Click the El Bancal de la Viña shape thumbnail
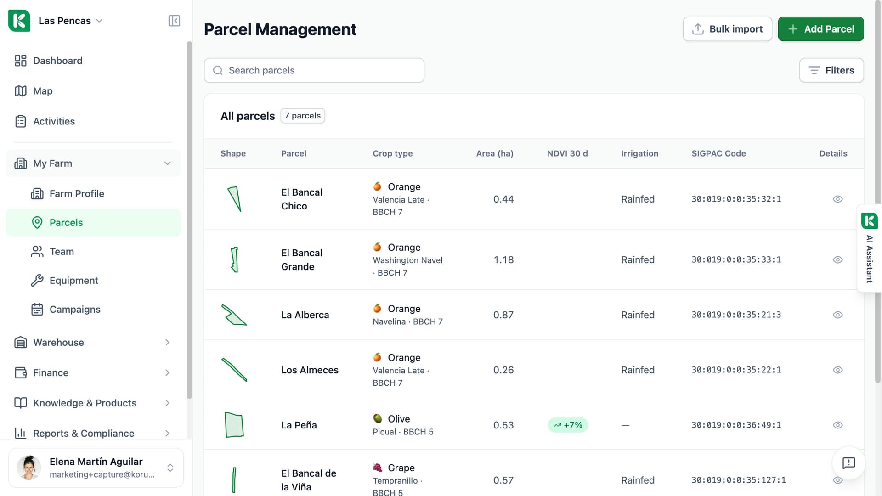Image resolution: width=882 pixels, height=496 pixels. point(234,480)
